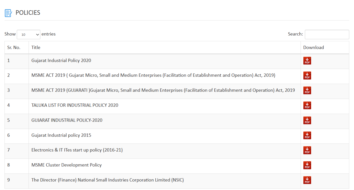This screenshot has height=190, width=354.
Task: Download TALUKA LIST FOR INDUSTRIAL POLICY 2020 PDF
Action: [307, 105]
